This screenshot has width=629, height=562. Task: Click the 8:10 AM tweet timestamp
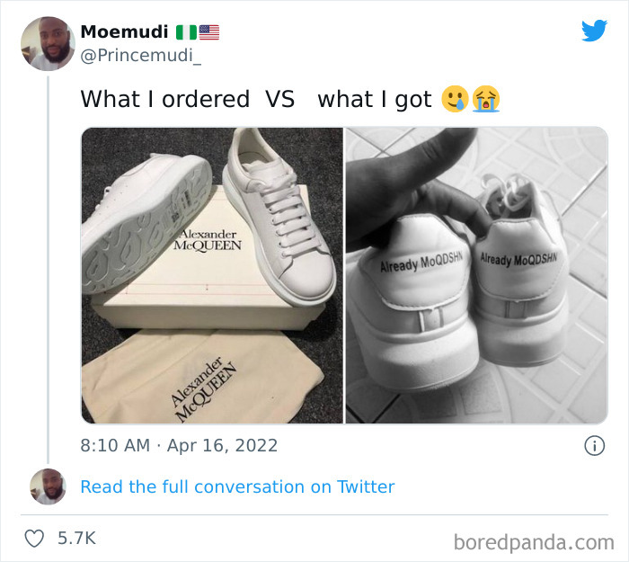point(115,446)
